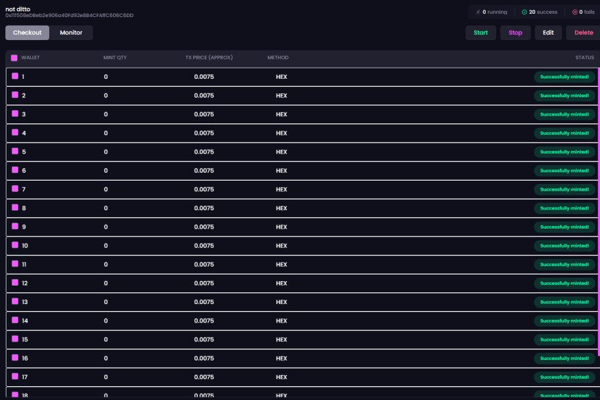600x400 pixels.
Task: Toggle checkbox for wallet 14
Action: pos(15,320)
